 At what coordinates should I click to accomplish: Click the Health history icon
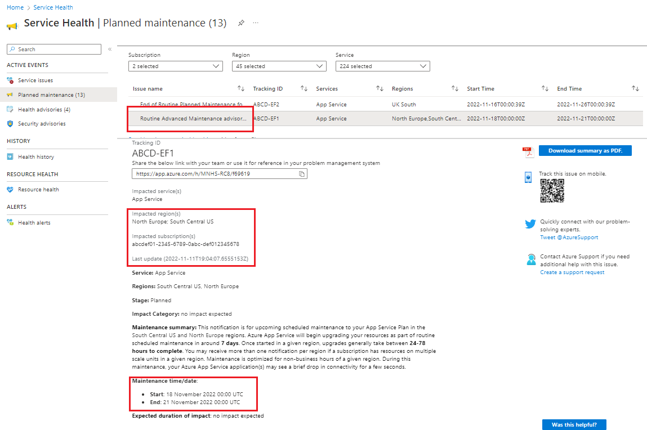coord(10,156)
